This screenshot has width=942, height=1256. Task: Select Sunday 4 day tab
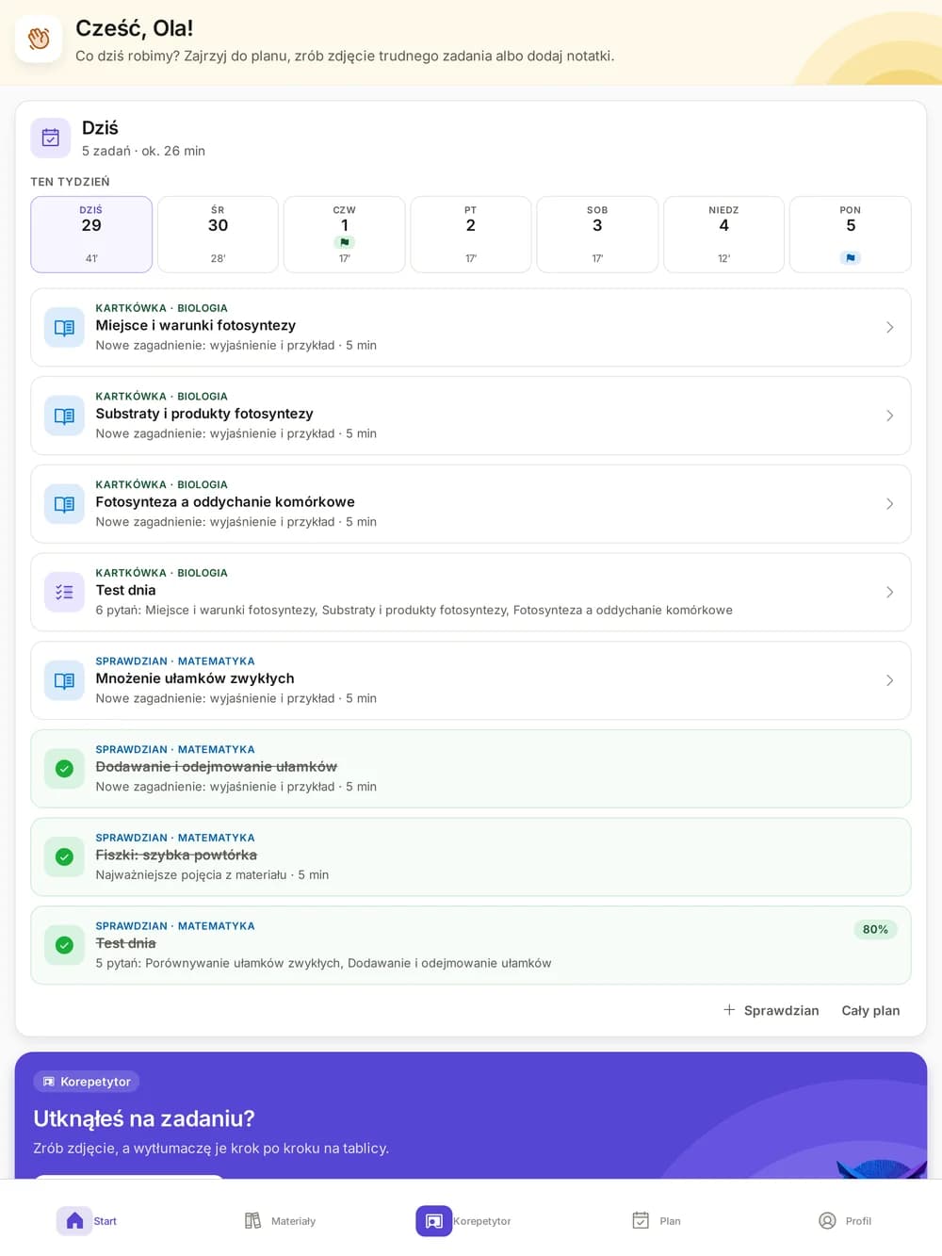click(x=723, y=235)
